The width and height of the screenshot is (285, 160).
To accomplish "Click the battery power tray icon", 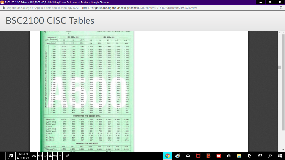I will (55, 156).
